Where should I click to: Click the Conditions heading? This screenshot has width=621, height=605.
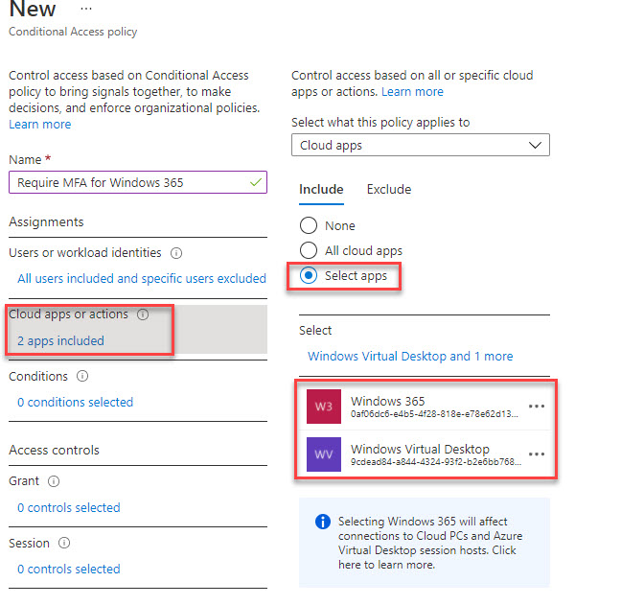tap(38, 376)
